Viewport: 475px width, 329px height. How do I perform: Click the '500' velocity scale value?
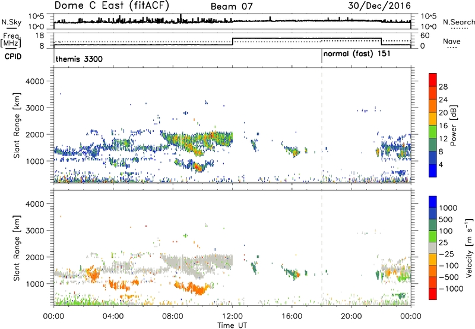click(446, 219)
